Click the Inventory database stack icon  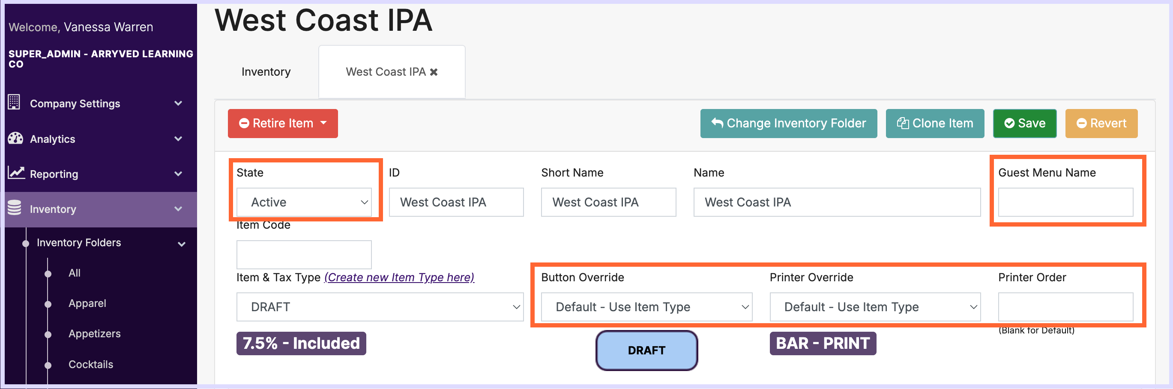(15, 208)
